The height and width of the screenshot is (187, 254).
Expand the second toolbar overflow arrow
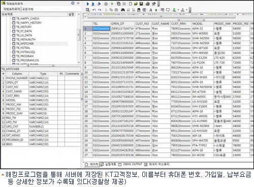(x=190, y=10)
